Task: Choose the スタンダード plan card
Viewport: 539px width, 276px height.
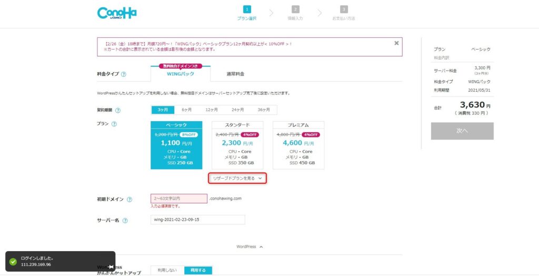Action: pos(237,145)
